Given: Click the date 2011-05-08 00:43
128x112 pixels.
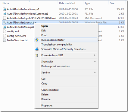Looking at the screenshot, I should 68,18.
